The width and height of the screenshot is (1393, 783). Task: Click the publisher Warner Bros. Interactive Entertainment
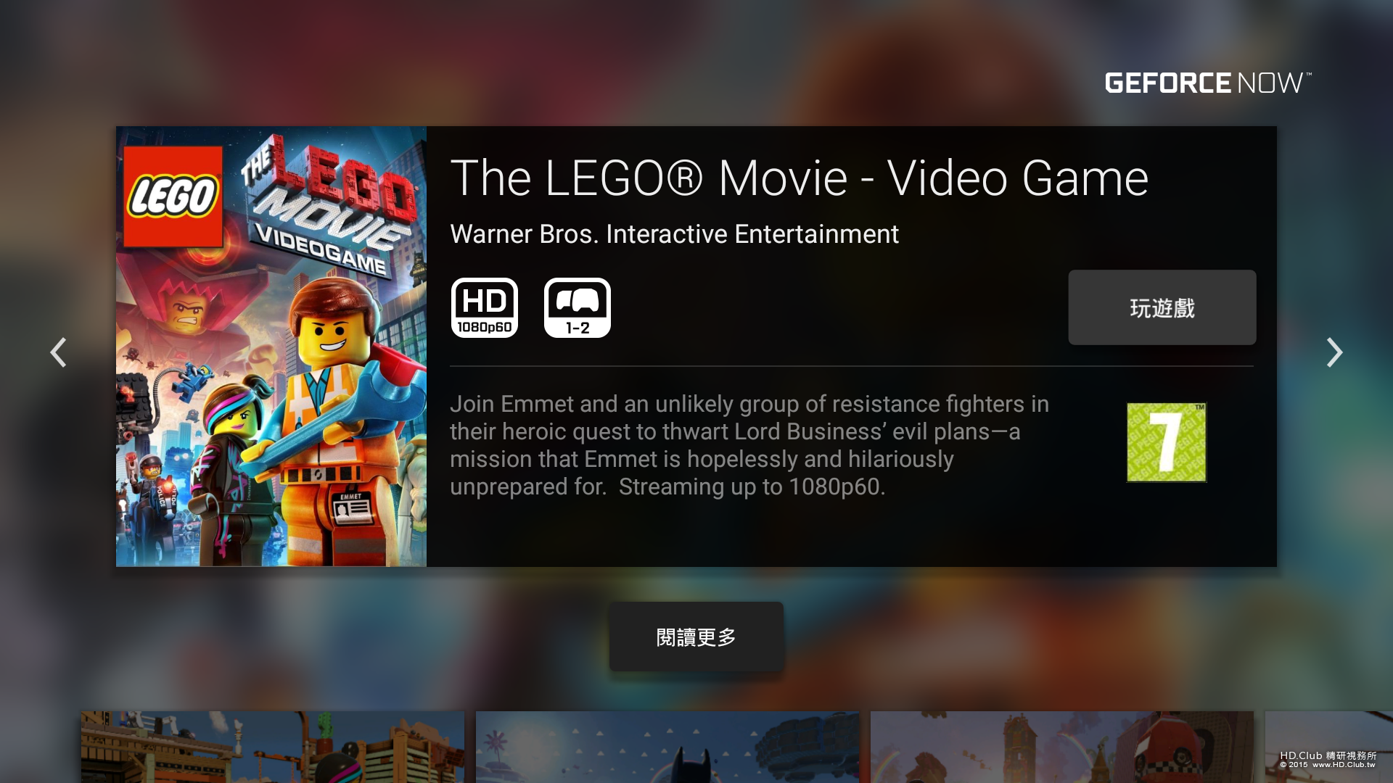point(674,234)
